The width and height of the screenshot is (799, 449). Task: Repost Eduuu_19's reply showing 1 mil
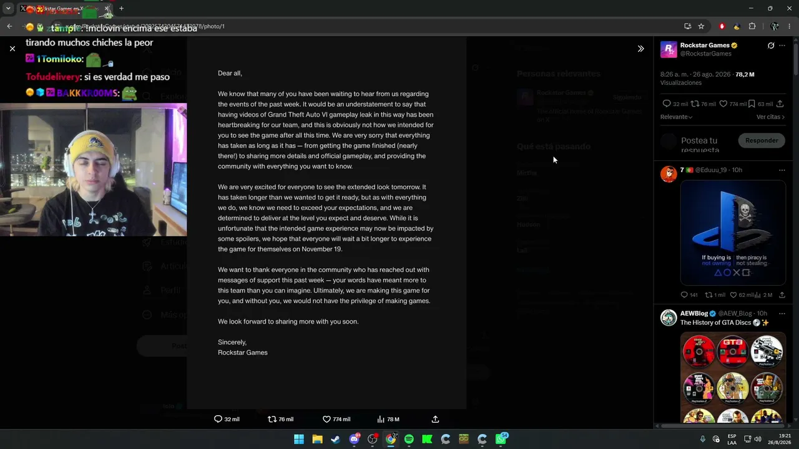pos(708,295)
